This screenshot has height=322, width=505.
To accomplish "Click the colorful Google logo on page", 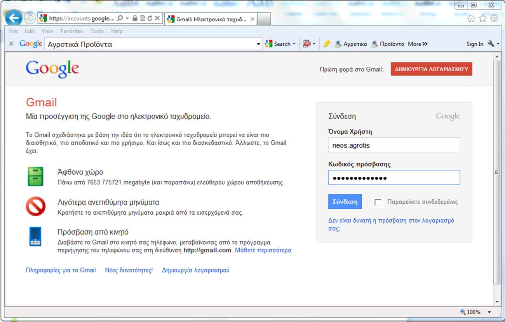I will point(52,69).
